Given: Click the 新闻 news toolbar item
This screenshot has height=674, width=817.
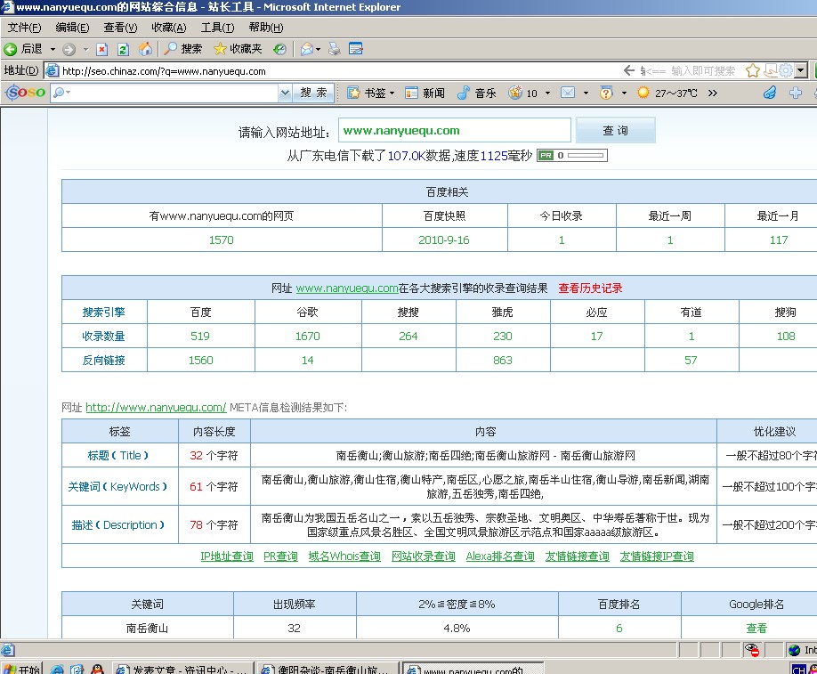Looking at the screenshot, I should pyautogui.click(x=425, y=93).
